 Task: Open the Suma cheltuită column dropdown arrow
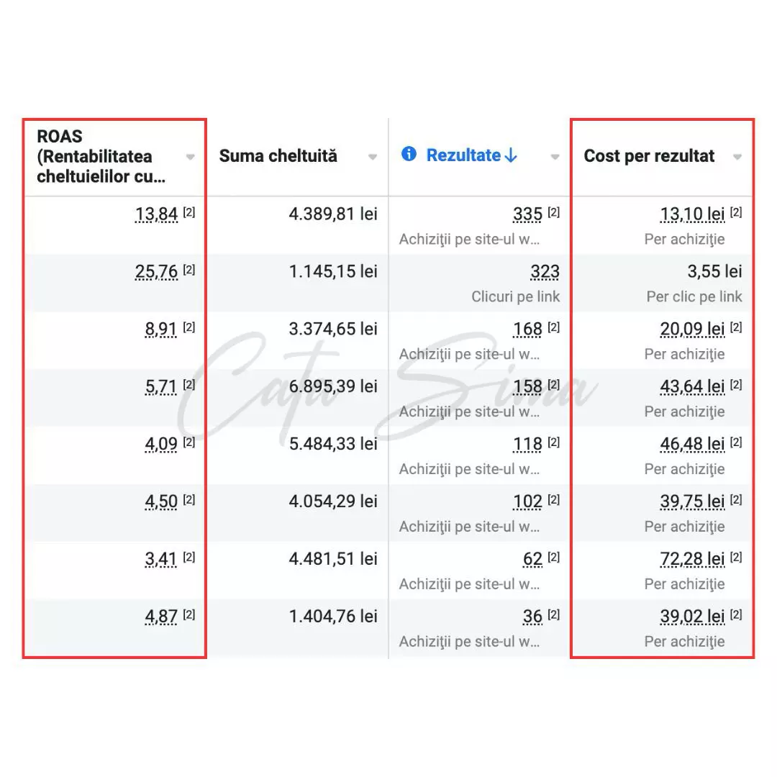pos(373,157)
